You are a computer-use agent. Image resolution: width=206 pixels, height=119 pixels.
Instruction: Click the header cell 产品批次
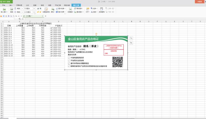[x=58, y=26]
